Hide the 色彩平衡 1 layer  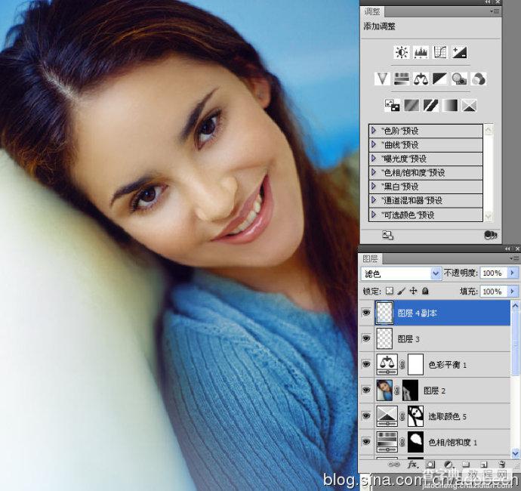point(366,364)
